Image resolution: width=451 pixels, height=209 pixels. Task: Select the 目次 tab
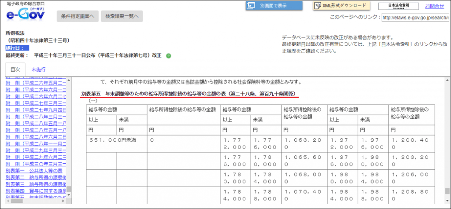click(15, 70)
